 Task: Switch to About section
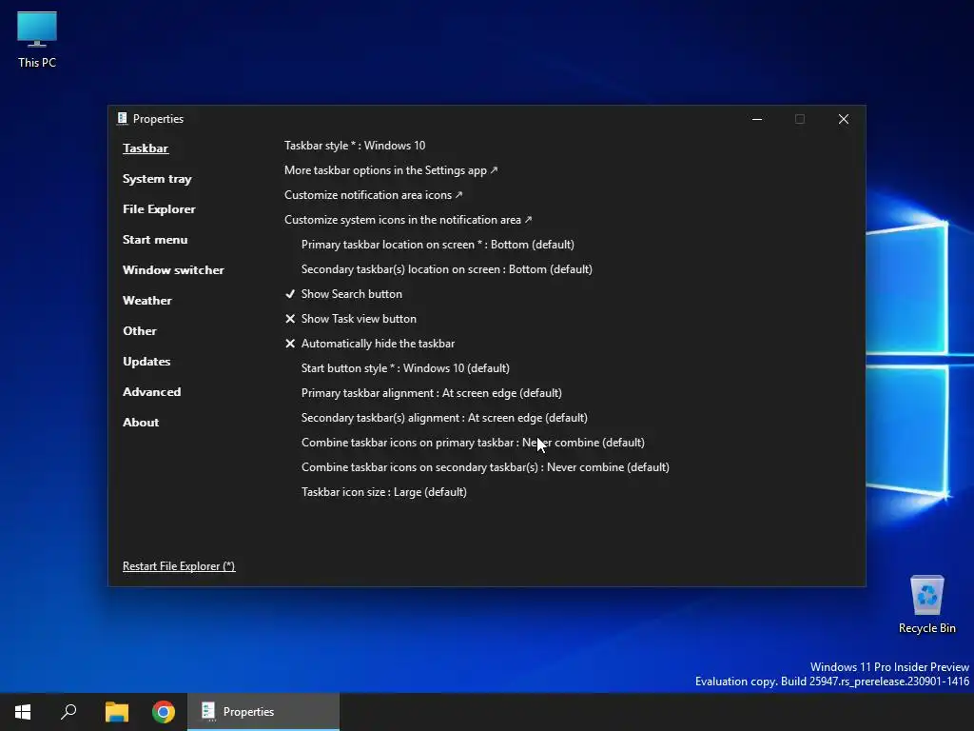141,423
